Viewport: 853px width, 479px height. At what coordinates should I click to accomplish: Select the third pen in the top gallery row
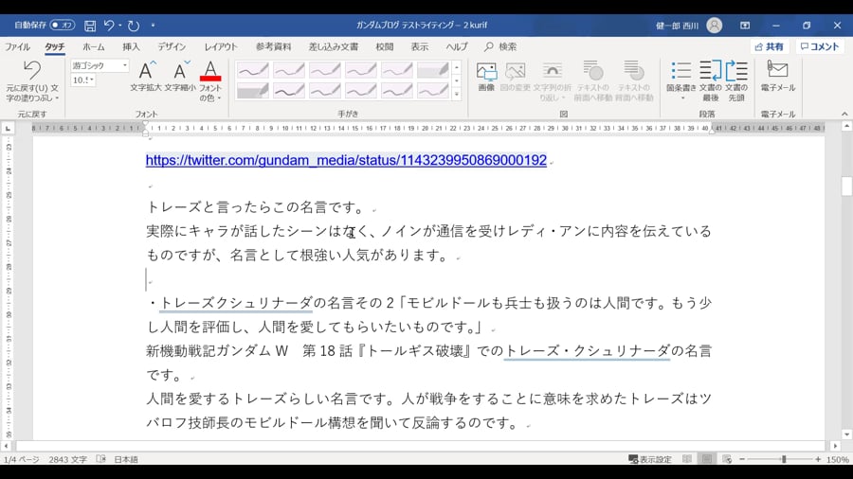click(x=325, y=70)
